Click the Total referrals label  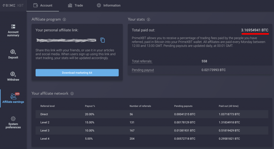(x=142, y=61)
